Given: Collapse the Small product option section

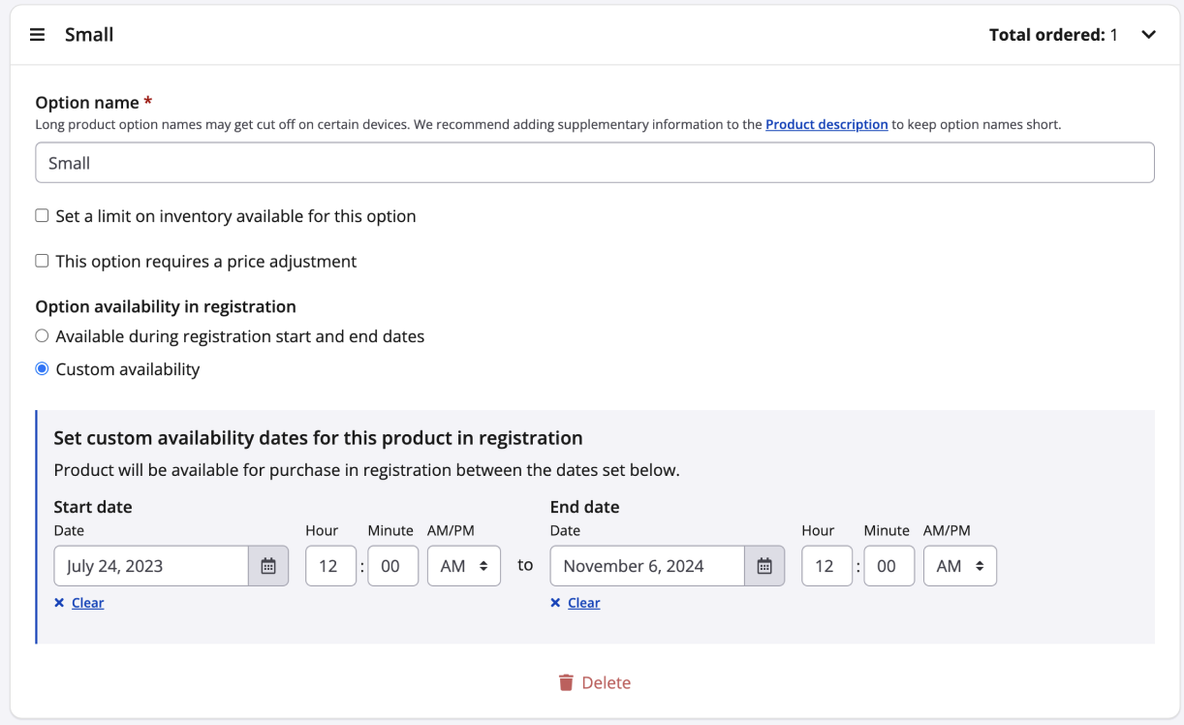Looking at the screenshot, I should (1148, 34).
